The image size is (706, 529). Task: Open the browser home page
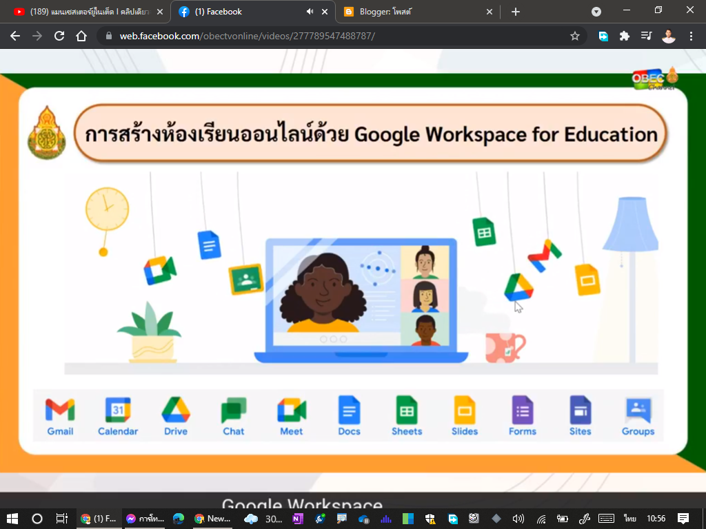click(x=81, y=36)
